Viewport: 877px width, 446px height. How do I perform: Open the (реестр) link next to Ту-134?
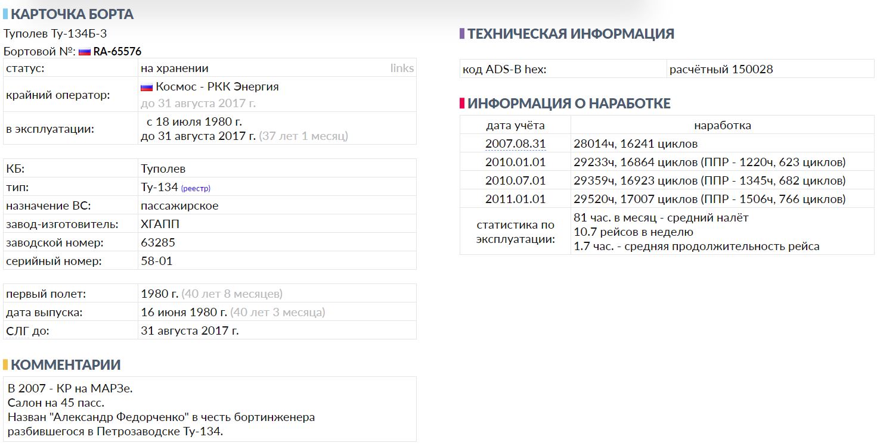click(196, 188)
